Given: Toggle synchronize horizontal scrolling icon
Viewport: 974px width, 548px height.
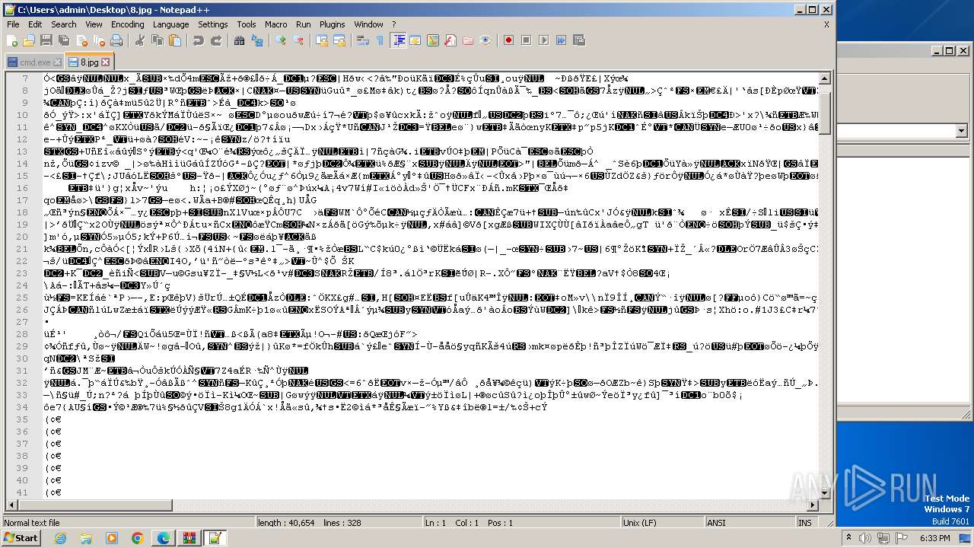Looking at the screenshot, I should point(339,40).
